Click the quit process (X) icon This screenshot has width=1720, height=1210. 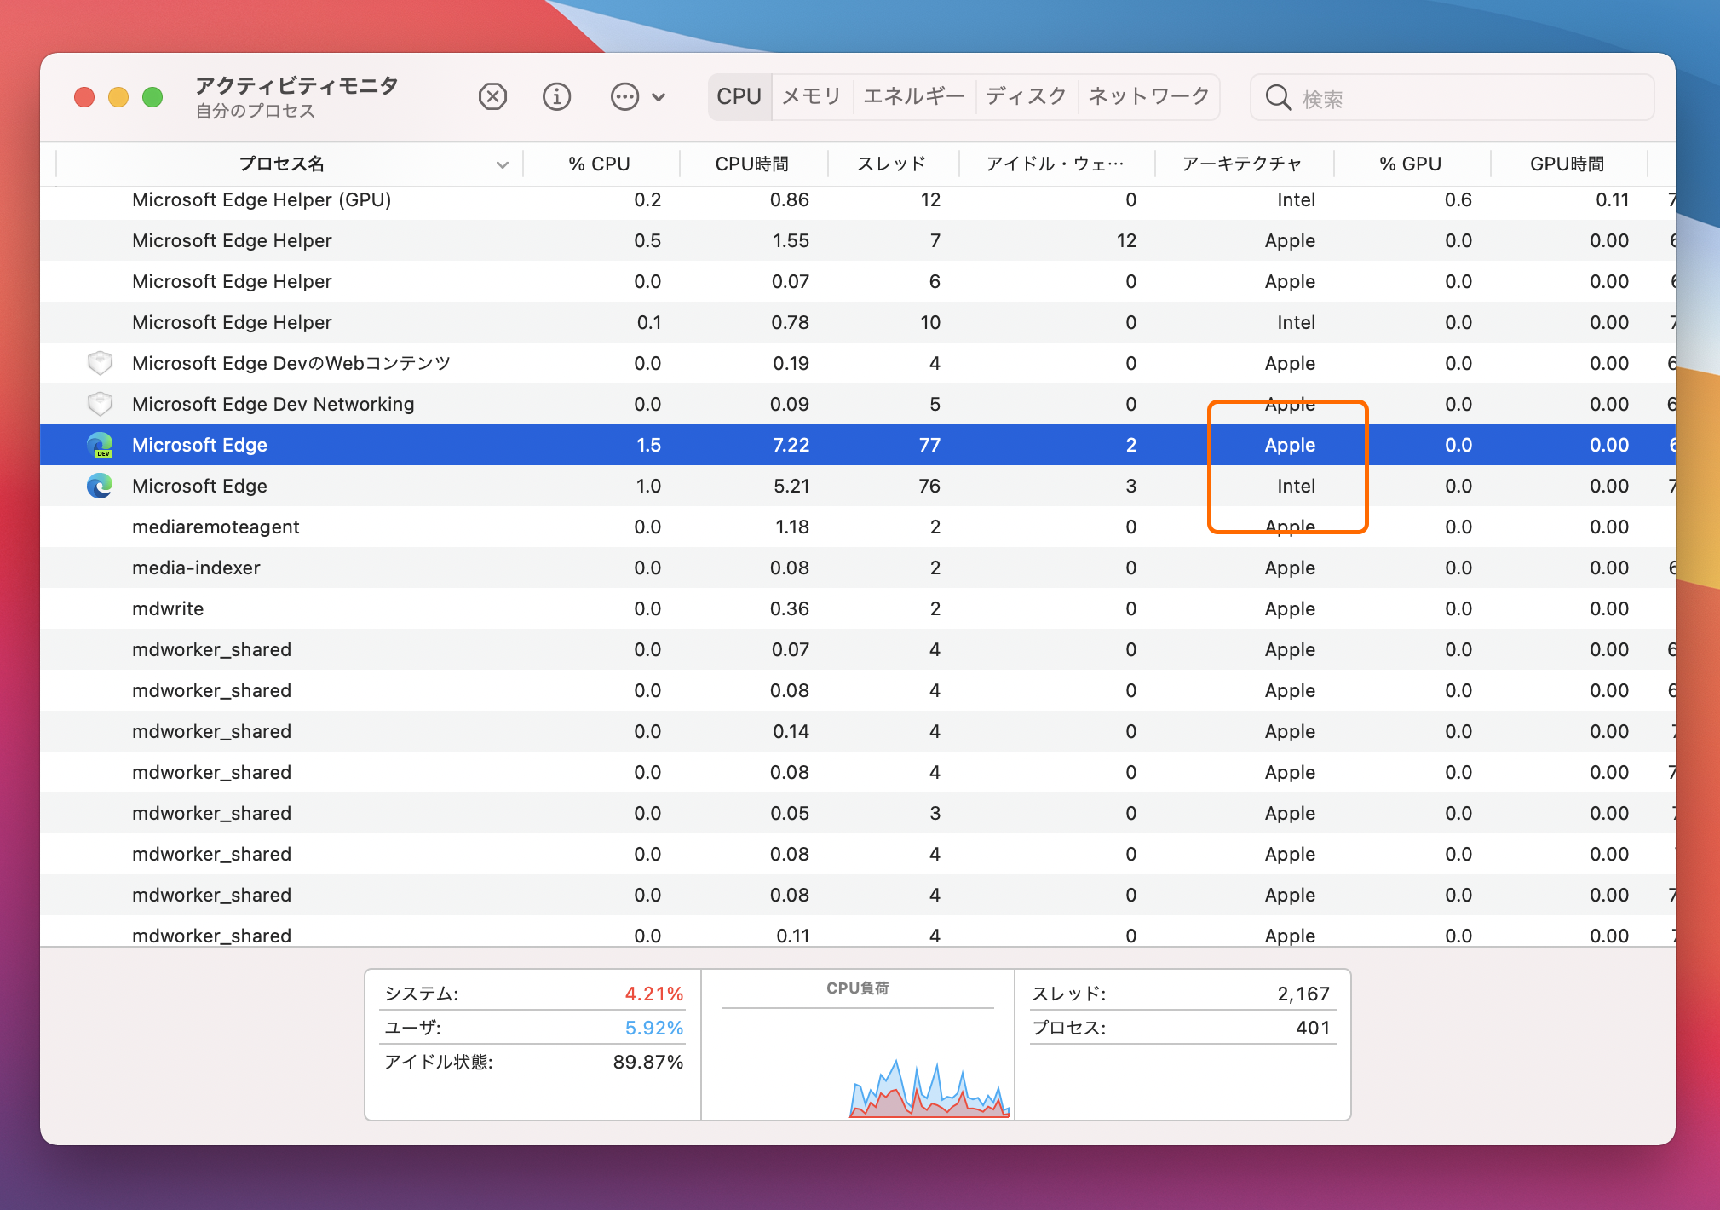tap(493, 96)
